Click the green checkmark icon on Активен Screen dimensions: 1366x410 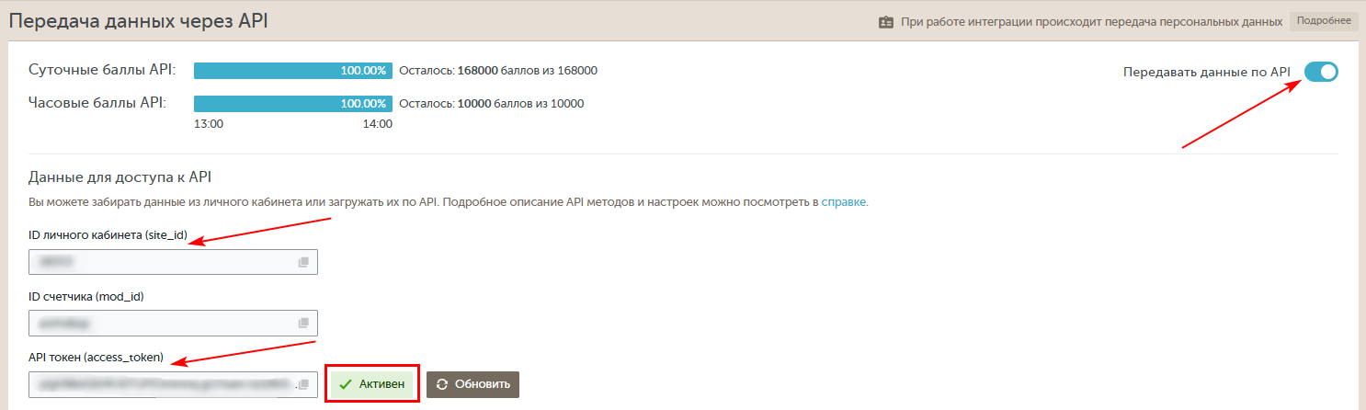click(x=346, y=384)
